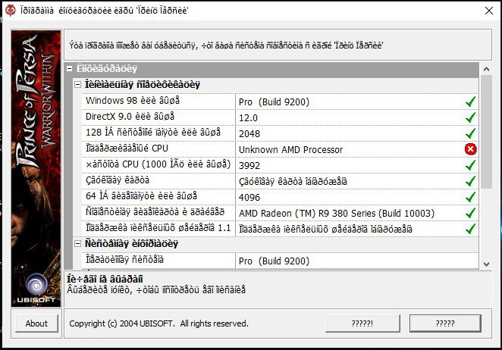This screenshot has height=350, width=502.
Task: Click the scrollbar down arrow
Action: click(486, 264)
